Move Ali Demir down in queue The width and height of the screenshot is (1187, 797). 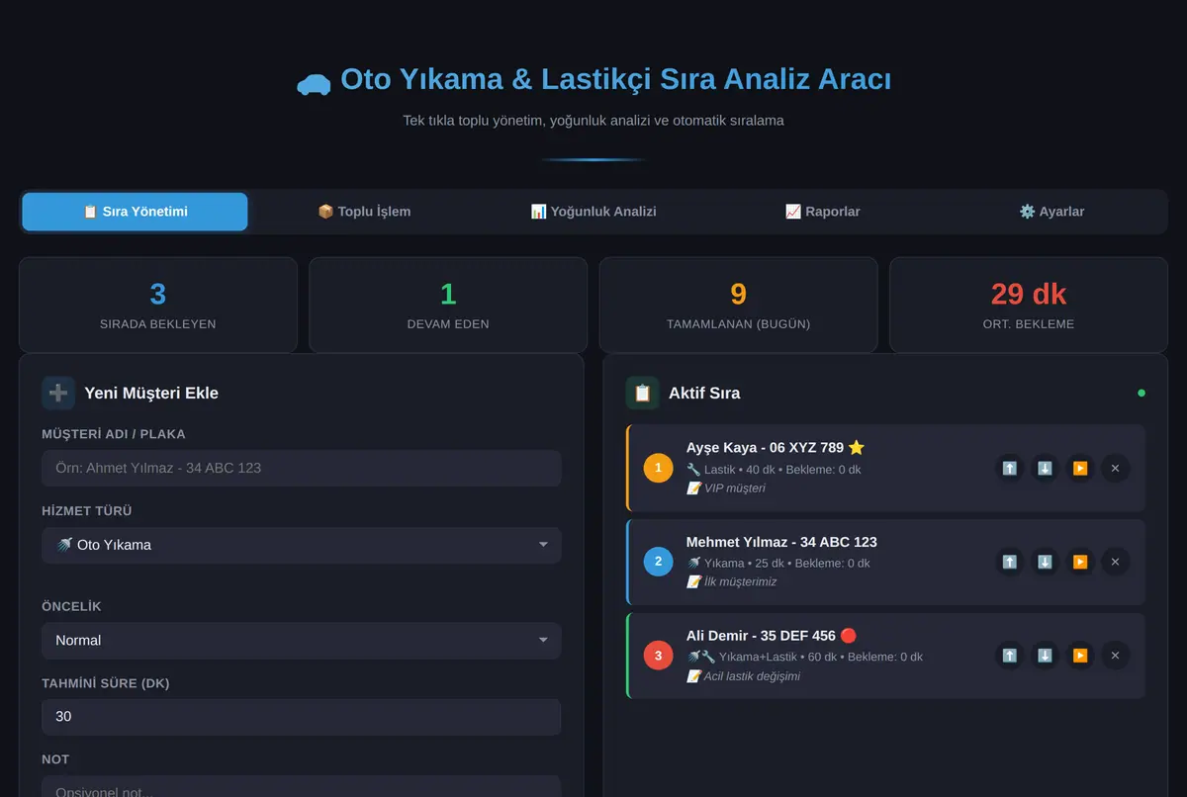tap(1045, 656)
